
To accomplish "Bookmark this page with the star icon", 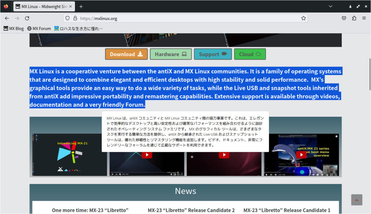I will tap(303, 18).
